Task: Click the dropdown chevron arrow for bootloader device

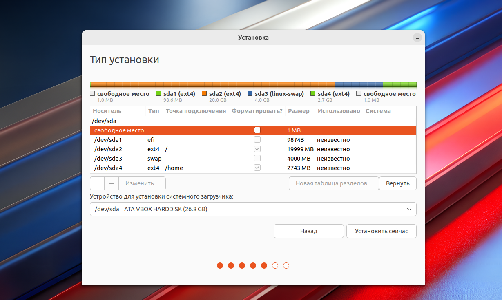Action: 409,209
